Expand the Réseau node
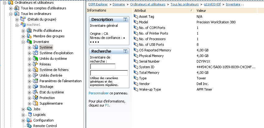Image resolution: width=264 pixels, height=128 pixels. (x=29, y=64)
